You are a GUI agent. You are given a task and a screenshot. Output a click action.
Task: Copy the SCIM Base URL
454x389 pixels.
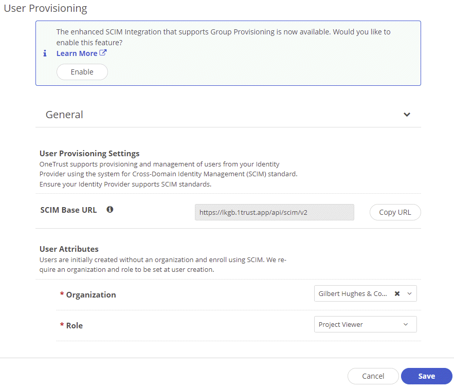395,212
